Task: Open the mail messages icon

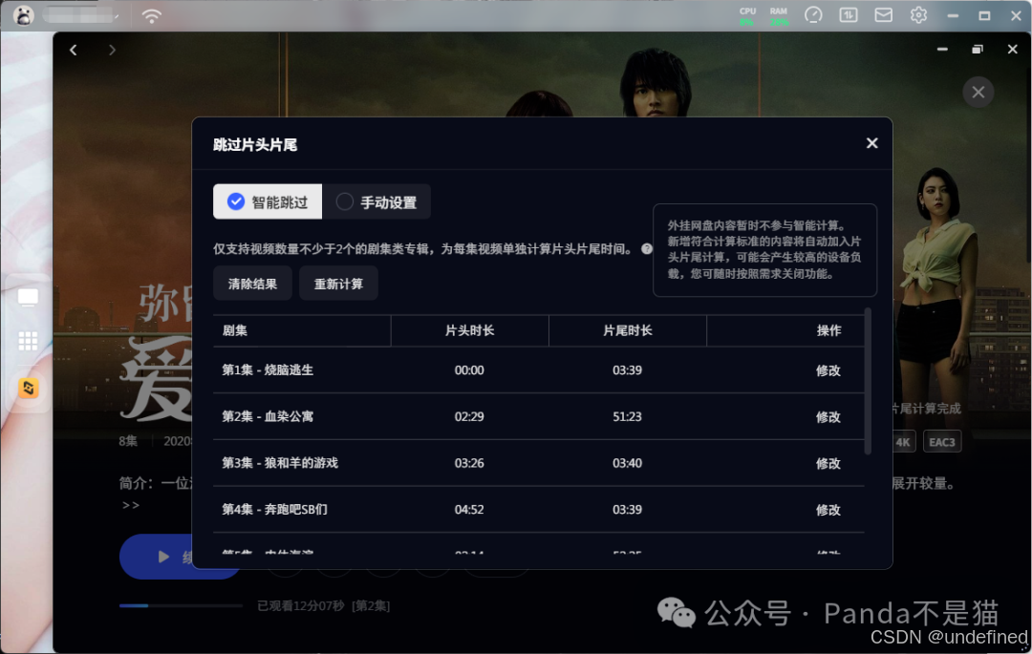Action: pos(883,15)
